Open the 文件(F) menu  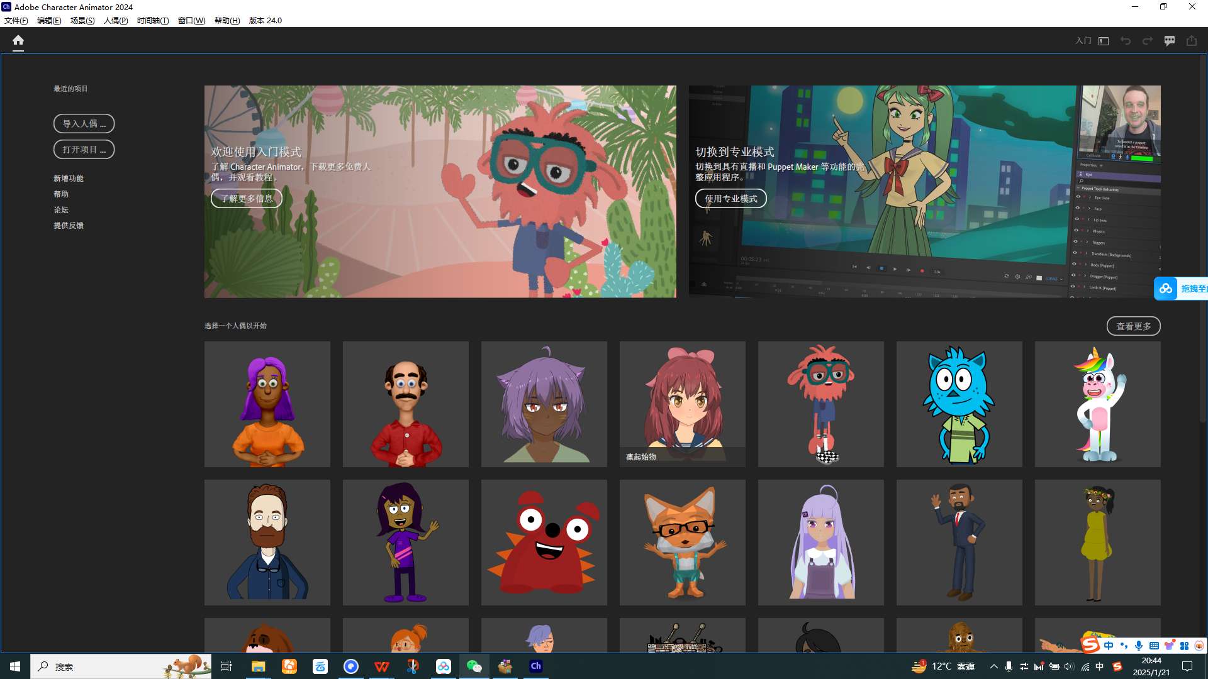coord(16,20)
